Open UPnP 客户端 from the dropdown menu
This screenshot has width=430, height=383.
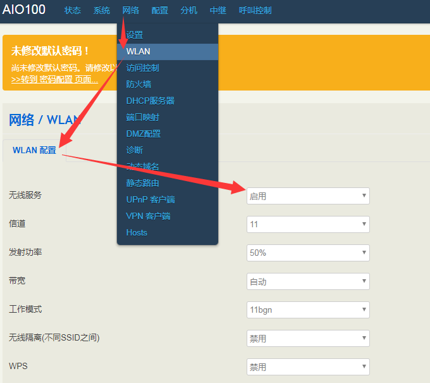(168, 199)
